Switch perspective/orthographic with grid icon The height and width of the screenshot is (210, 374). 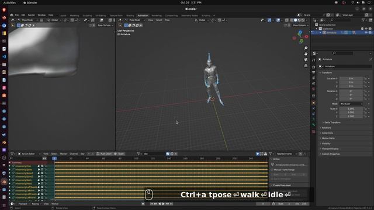306,65
